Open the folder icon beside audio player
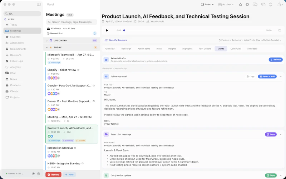The width and height of the screenshot is (286, 179). [280, 30]
